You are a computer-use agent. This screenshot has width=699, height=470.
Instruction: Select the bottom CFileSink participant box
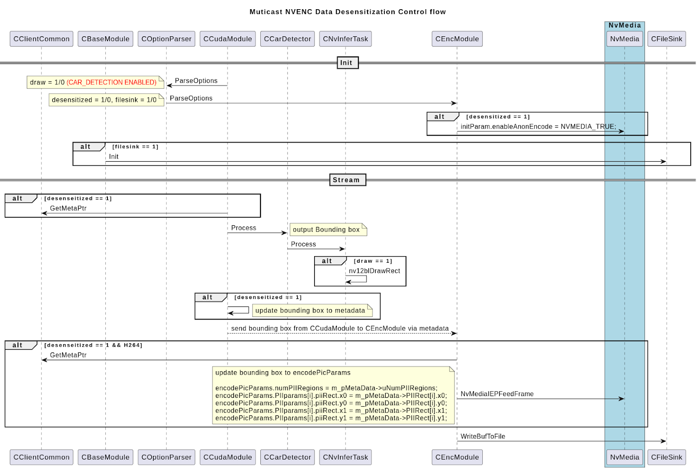[667, 457]
